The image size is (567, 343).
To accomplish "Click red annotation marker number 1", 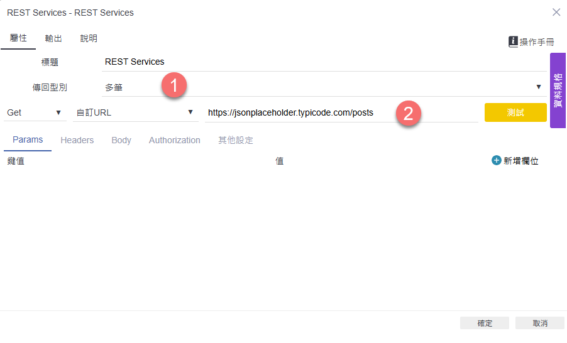I will tap(174, 85).
